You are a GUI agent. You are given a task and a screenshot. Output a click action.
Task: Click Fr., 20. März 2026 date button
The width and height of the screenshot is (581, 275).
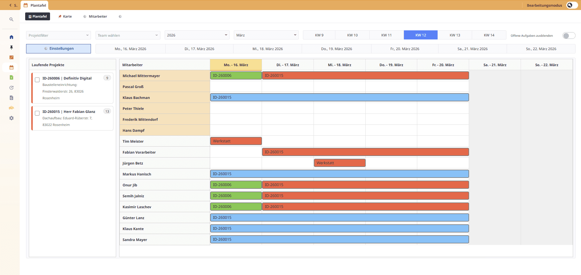pyautogui.click(x=405, y=49)
